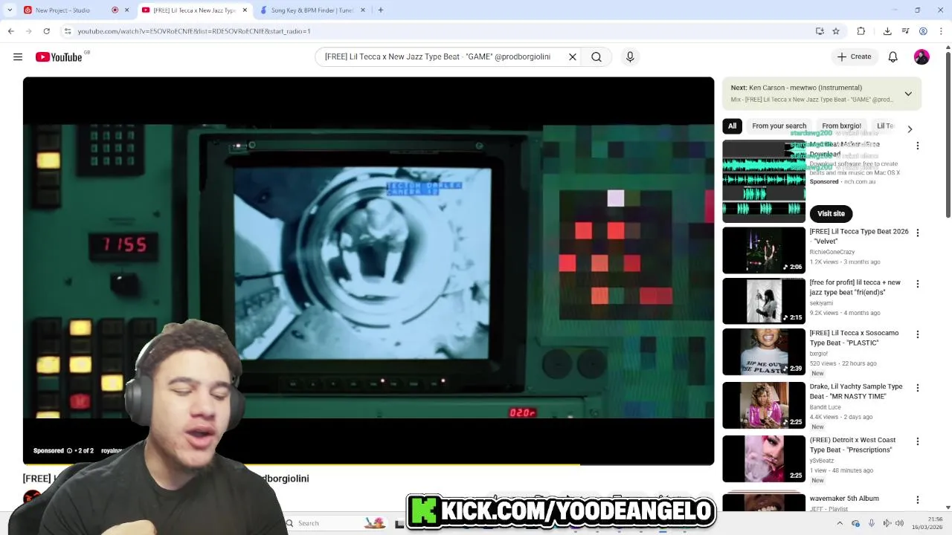Screen dimensions: 952x535
Task: Open a new browser tab
Action: pos(381,10)
